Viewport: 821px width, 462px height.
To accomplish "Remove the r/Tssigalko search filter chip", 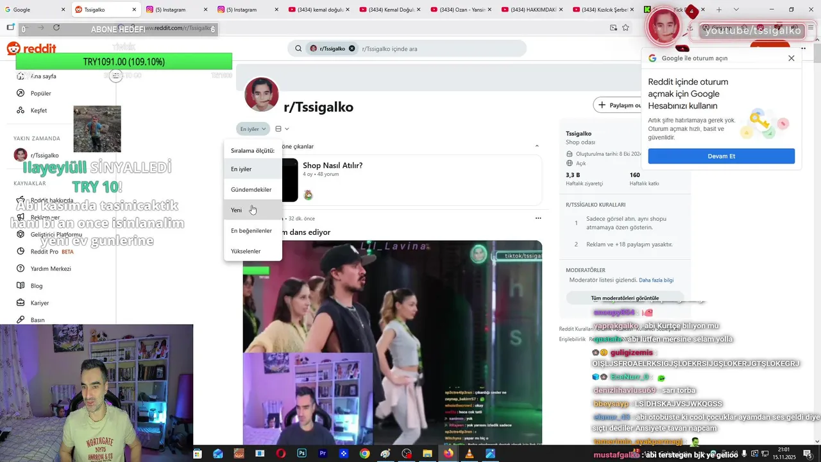I will coord(351,49).
